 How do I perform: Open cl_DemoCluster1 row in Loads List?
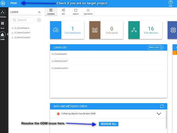109,61
